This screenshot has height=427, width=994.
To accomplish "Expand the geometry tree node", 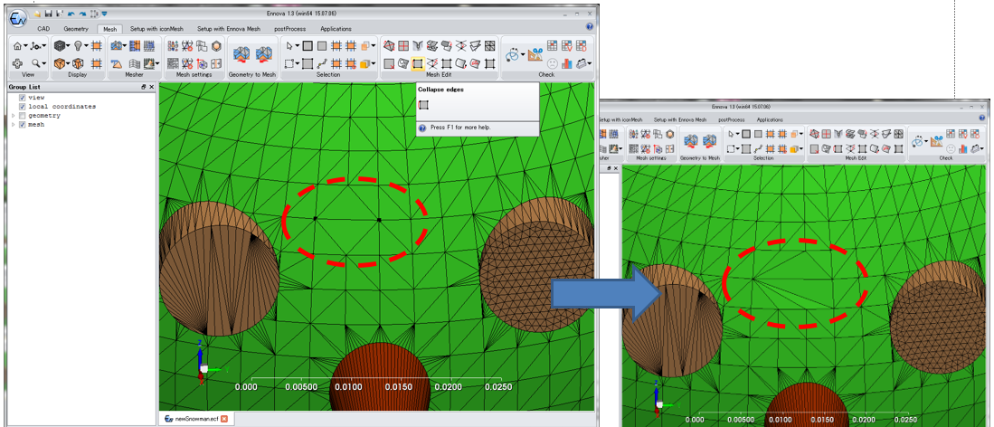I will [13, 115].
